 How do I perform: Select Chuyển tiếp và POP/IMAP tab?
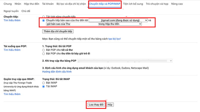click(x=104, y=4)
